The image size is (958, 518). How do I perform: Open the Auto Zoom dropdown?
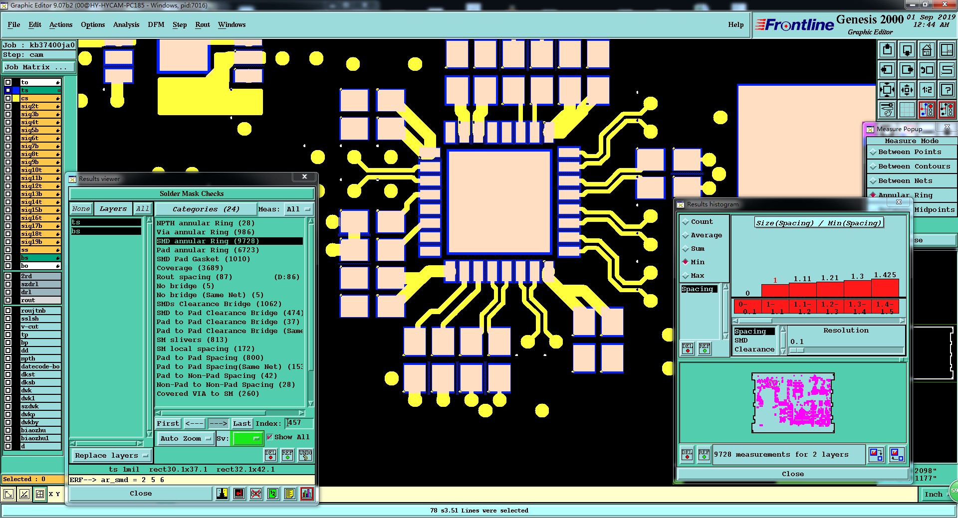coord(186,439)
